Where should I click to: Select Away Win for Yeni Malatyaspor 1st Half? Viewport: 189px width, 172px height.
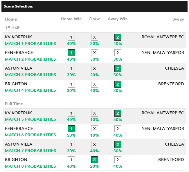coord(118,53)
